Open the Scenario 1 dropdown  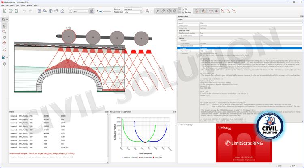click(x=133, y=9)
